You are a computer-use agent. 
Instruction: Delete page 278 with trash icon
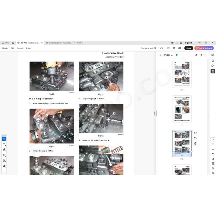pos(195,143)
